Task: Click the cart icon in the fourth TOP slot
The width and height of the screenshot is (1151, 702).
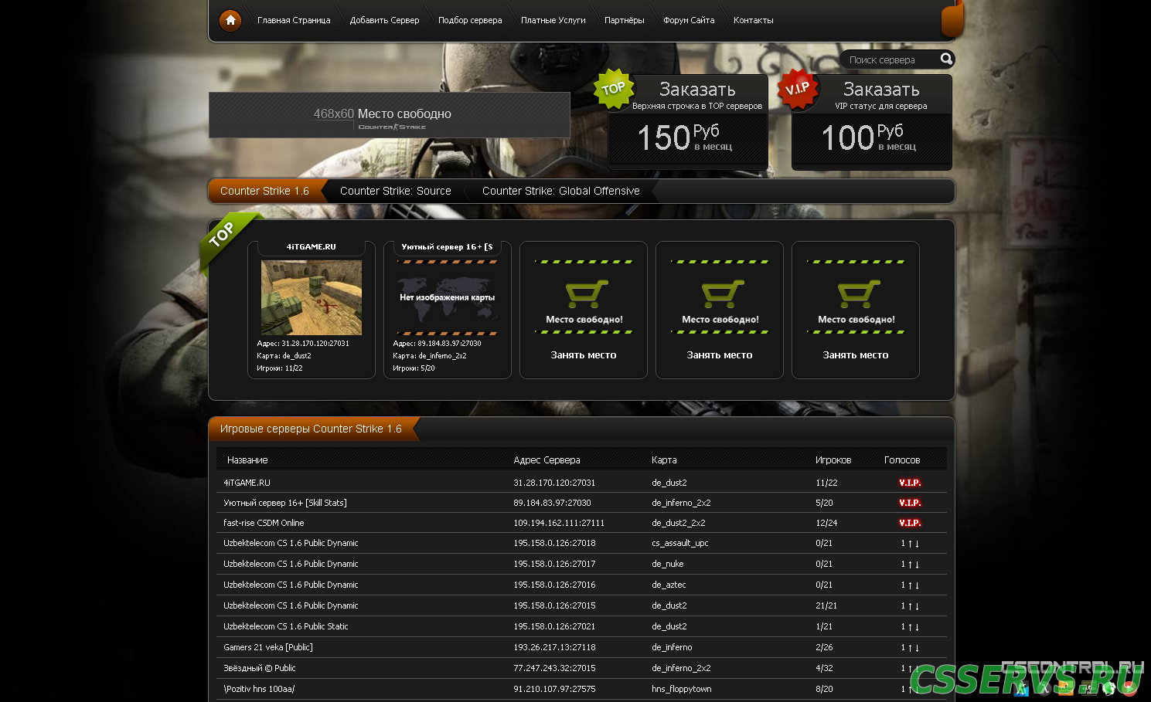Action: pyautogui.click(x=723, y=293)
